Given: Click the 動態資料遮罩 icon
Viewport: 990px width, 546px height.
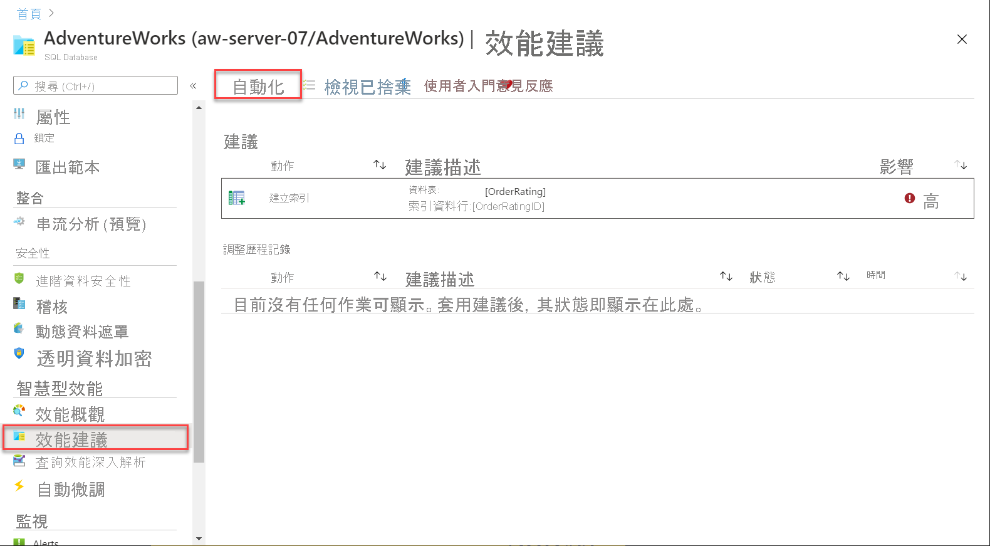Looking at the screenshot, I should (19, 328).
